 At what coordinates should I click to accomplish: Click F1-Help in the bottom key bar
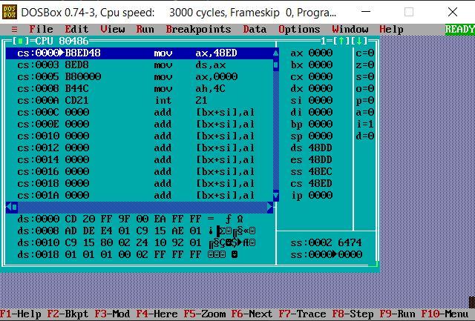(21, 314)
